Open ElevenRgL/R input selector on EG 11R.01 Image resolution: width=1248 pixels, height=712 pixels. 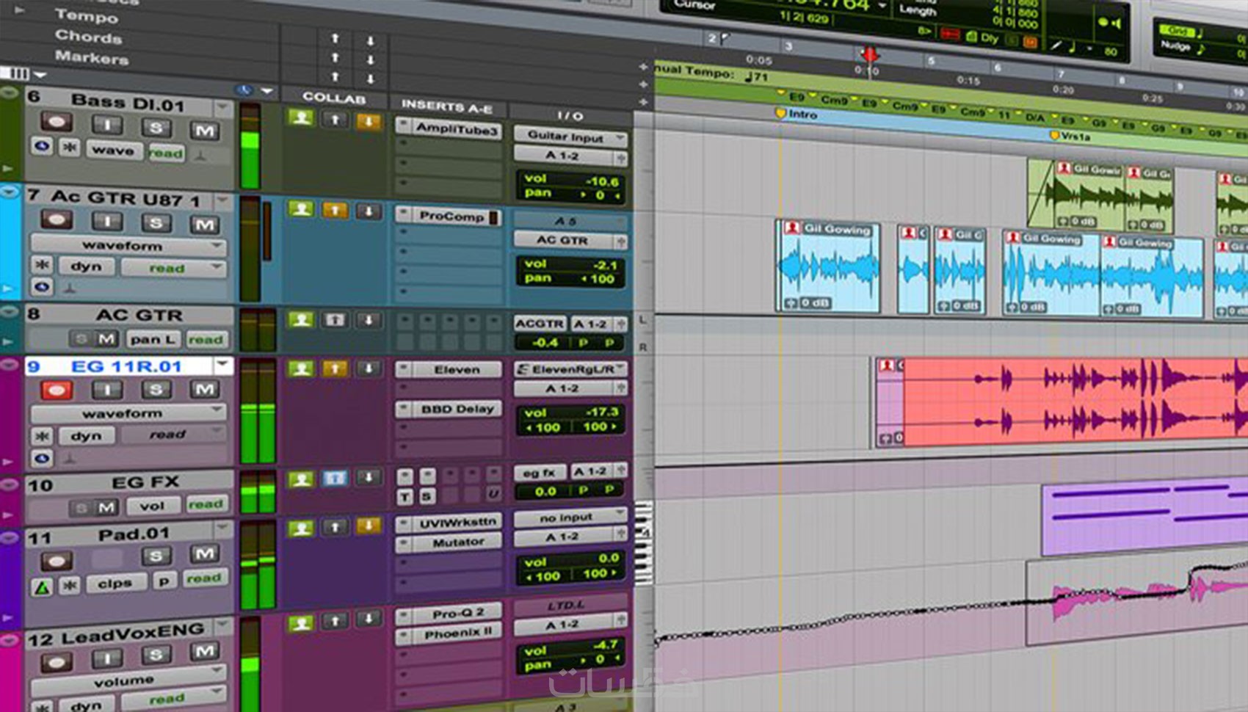click(x=570, y=369)
